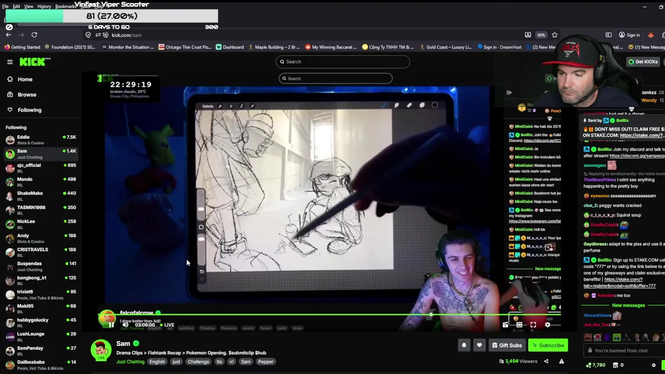Open the History menu
The height and width of the screenshot is (374, 665).
tap(44, 6)
